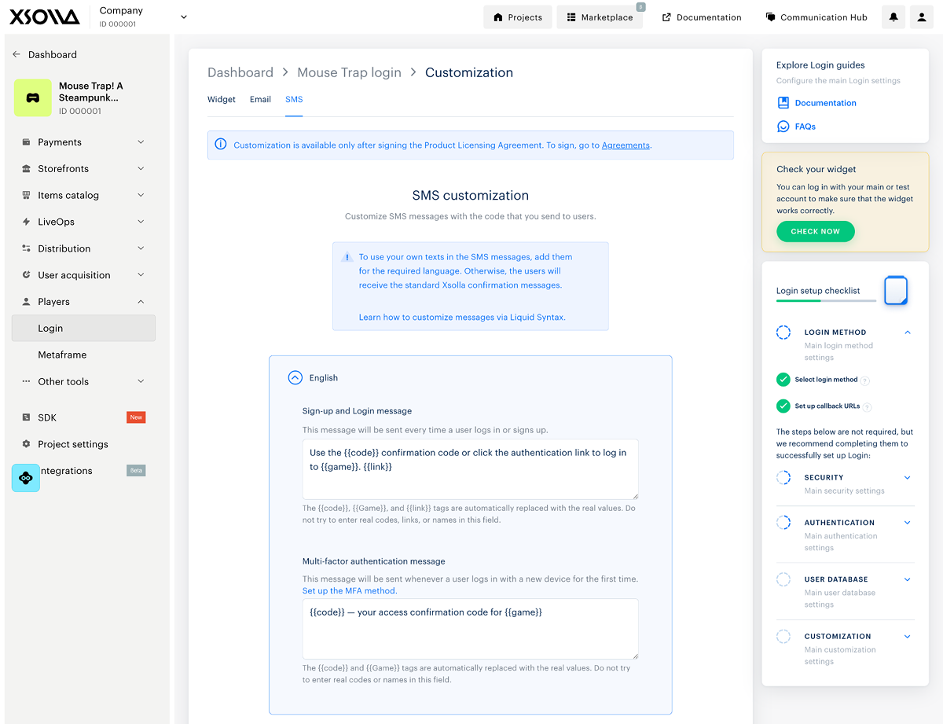This screenshot has height=724, width=943.
Task: Collapse the English language section
Action: click(295, 378)
